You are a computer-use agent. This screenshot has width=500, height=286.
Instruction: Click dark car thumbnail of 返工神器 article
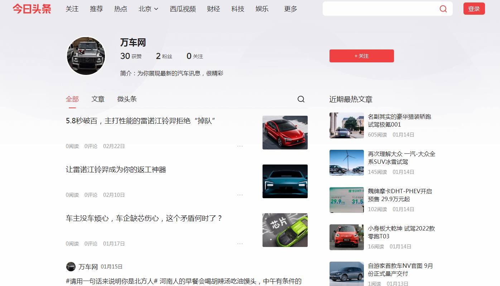click(x=285, y=181)
